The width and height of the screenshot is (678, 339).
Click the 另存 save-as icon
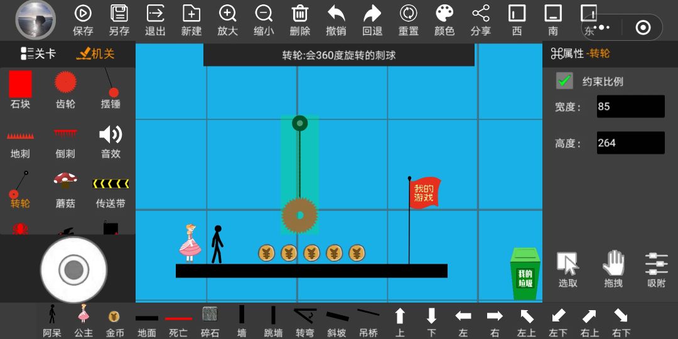119,13
